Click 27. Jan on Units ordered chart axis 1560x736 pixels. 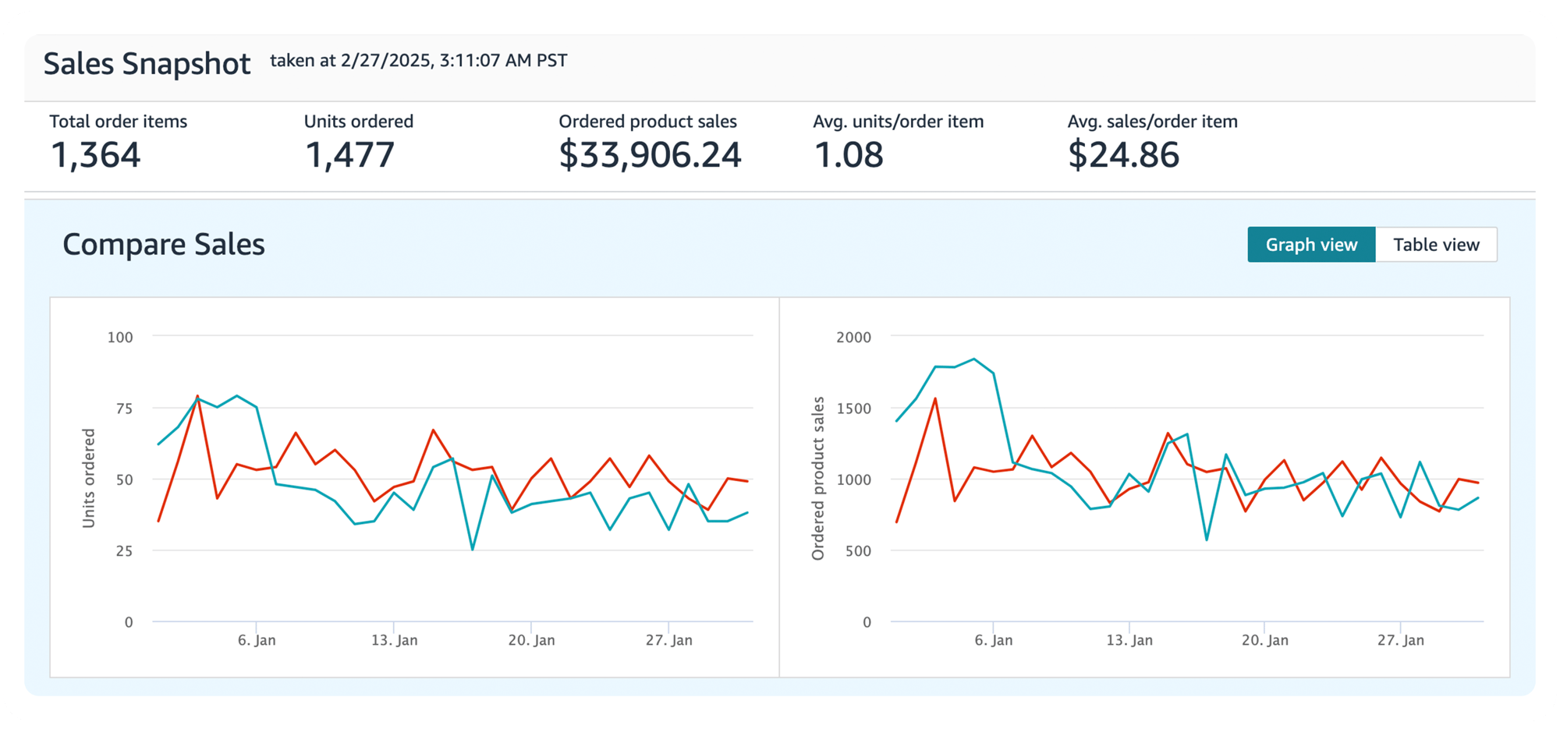point(668,640)
